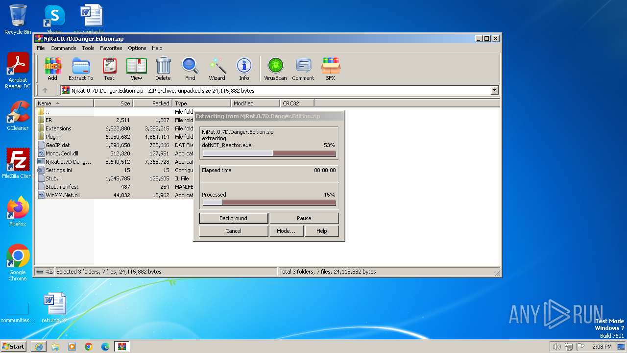Sort by the Size column header

(x=113, y=103)
